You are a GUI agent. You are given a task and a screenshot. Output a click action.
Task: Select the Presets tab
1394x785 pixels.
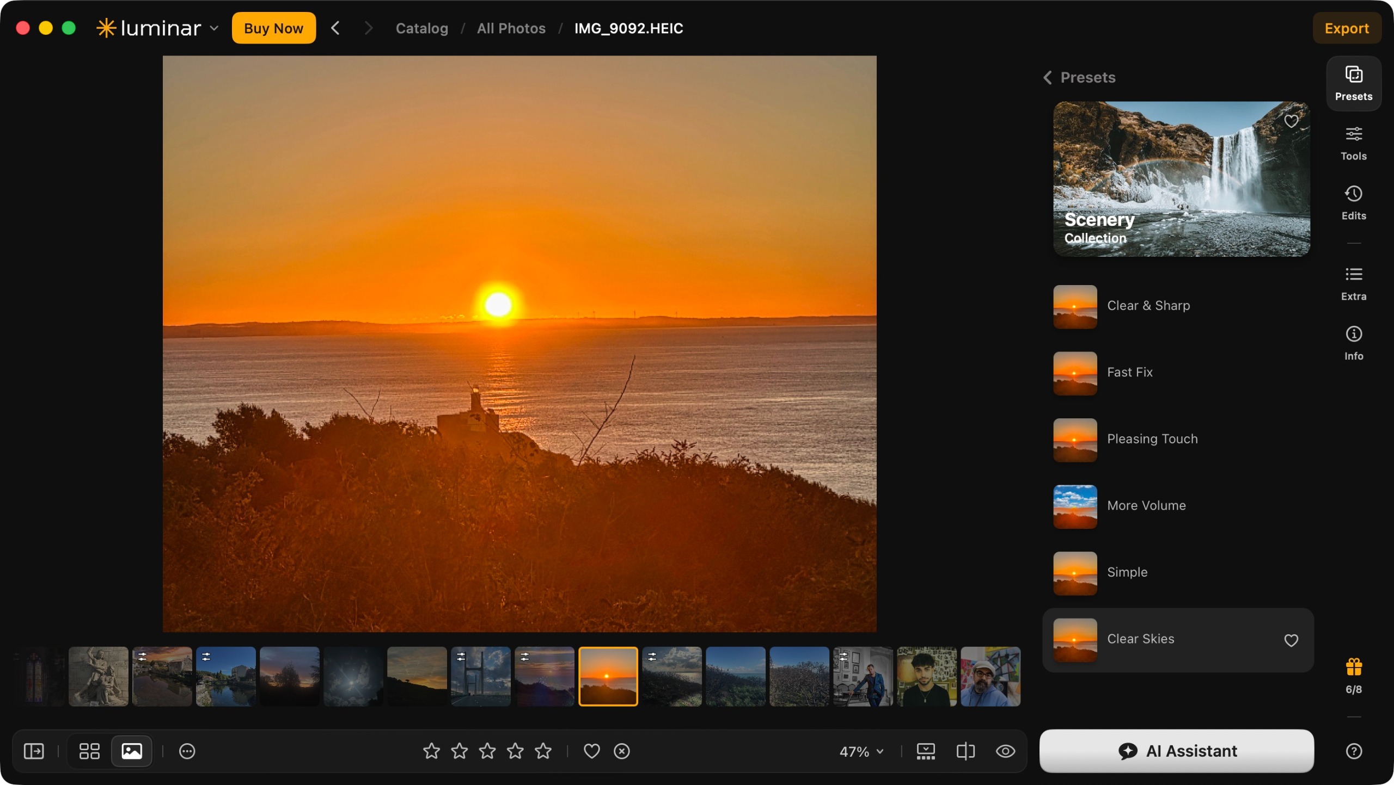tap(1353, 83)
